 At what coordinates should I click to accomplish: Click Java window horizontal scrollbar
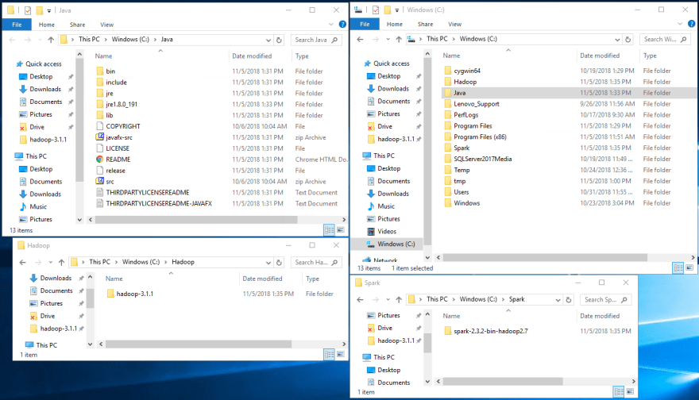click(x=196, y=220)
